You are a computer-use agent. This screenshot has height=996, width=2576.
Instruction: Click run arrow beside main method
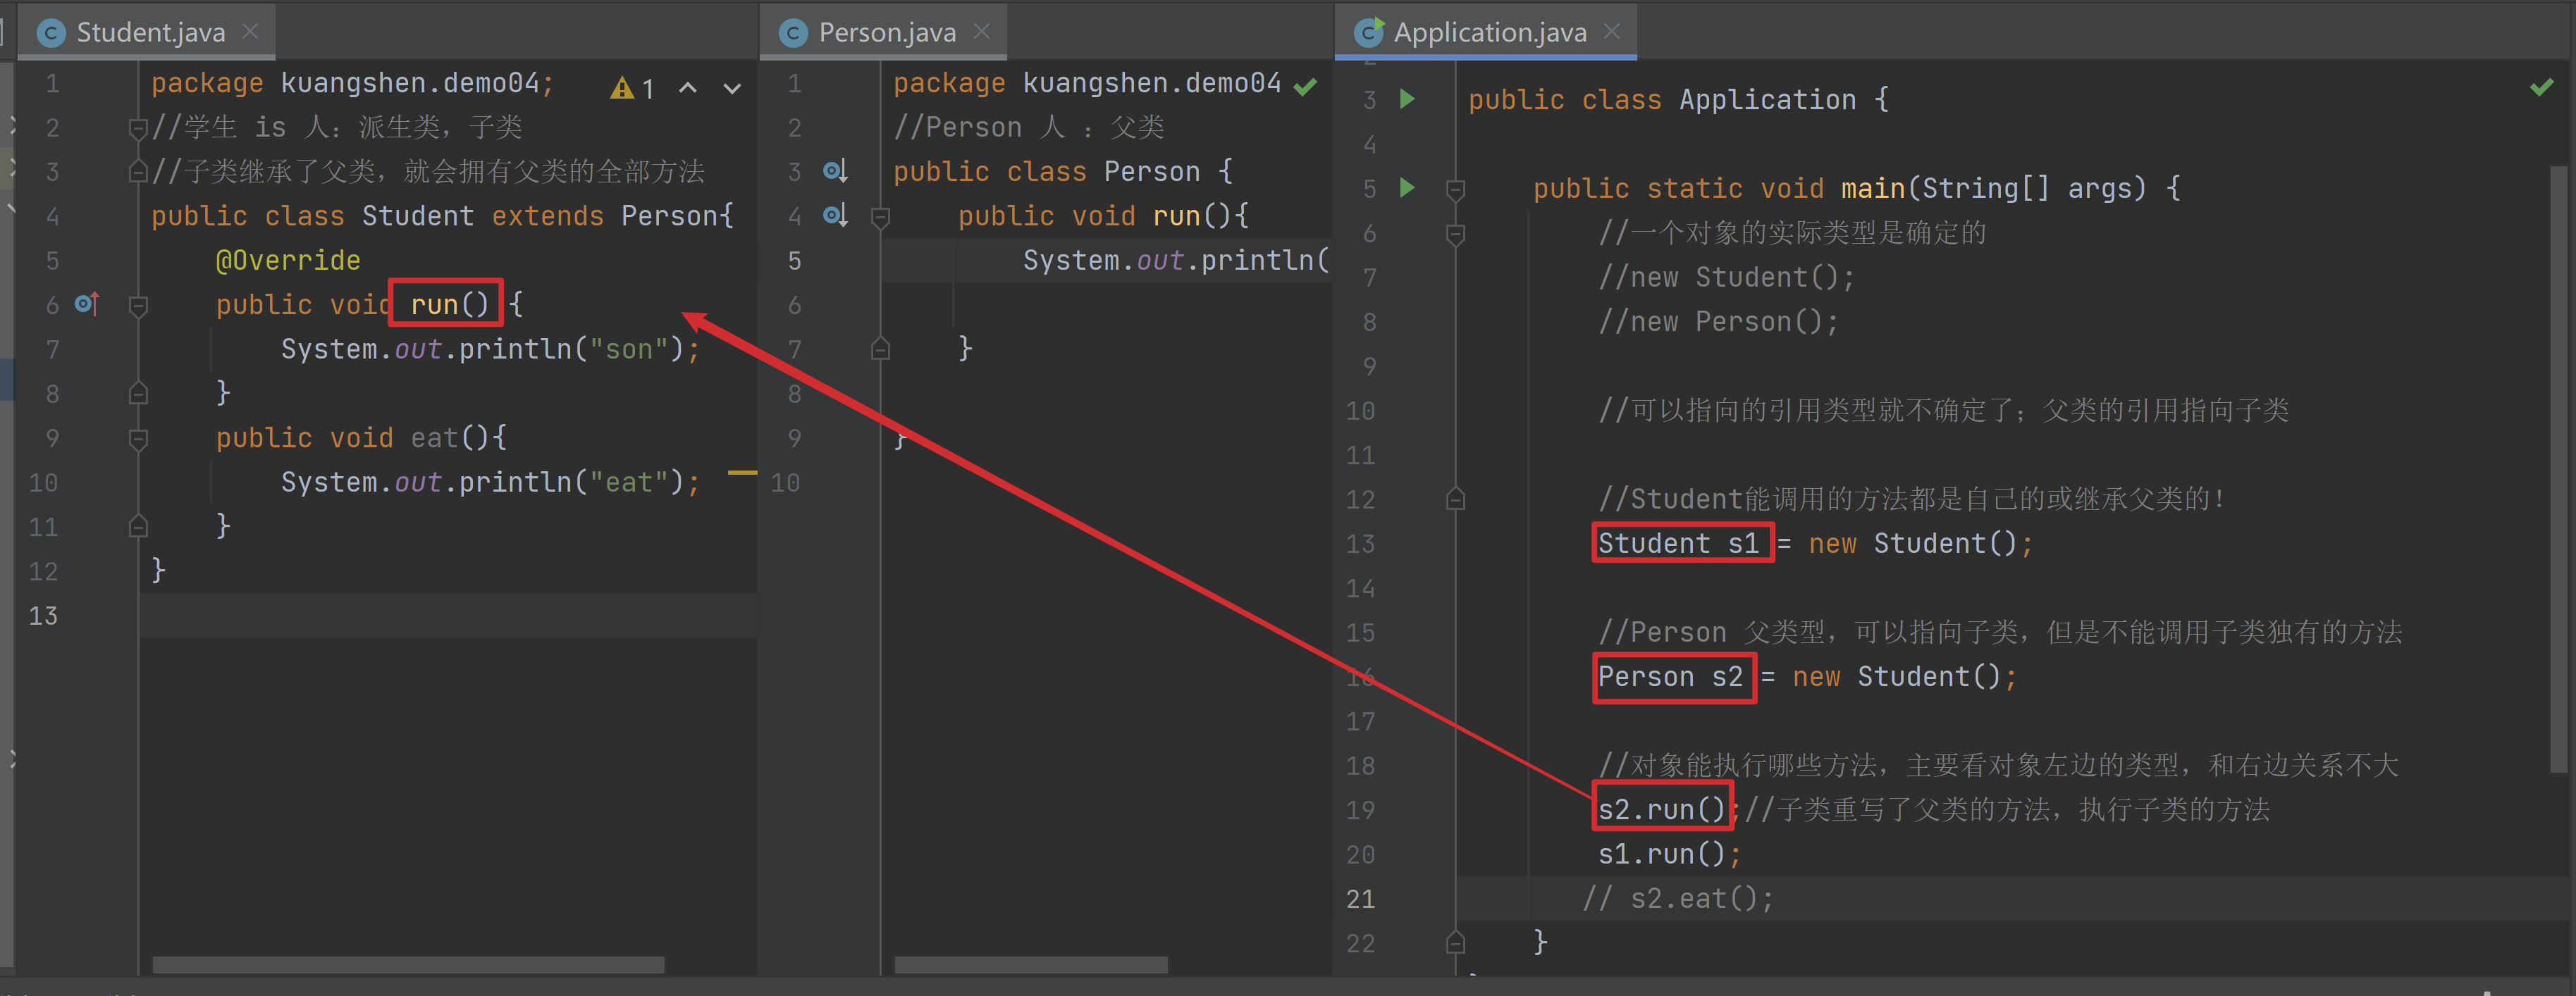click(x=1407, y=188)
